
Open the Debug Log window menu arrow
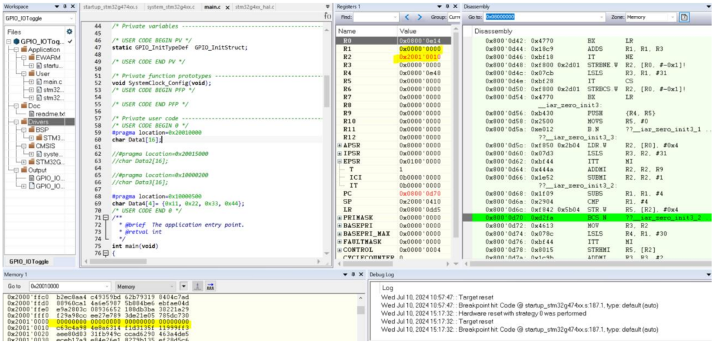click(x=708, y=275)
